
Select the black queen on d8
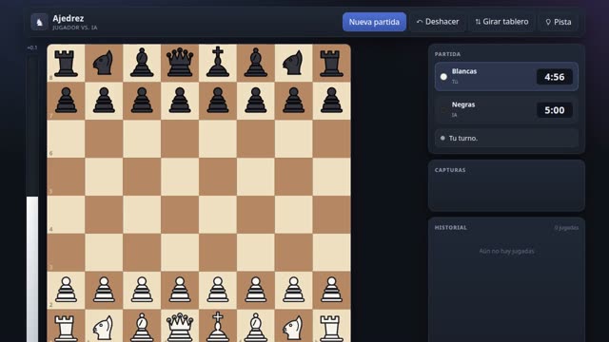tap(180, 63)
